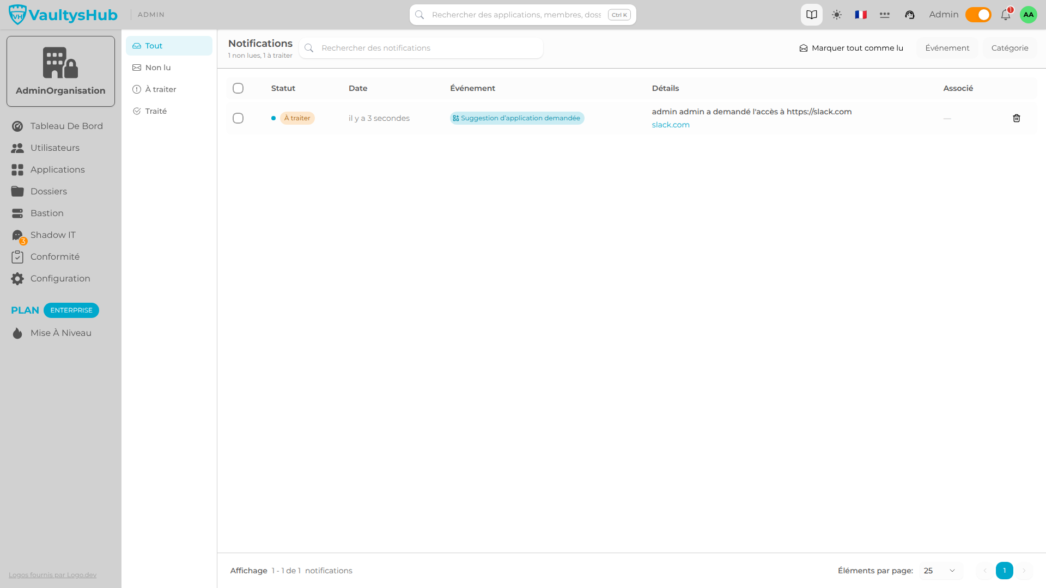This screenshot has width=1046, height=588.
Task: Select the AdminOrganisation card
Action: (60, 71)
